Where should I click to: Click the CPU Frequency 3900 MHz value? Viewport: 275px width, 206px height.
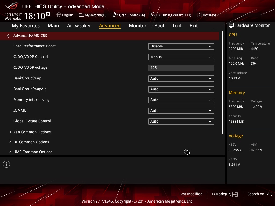236,49
